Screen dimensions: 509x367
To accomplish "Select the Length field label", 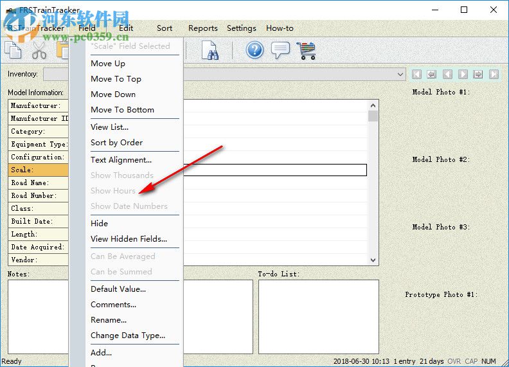I will point(38,234).
